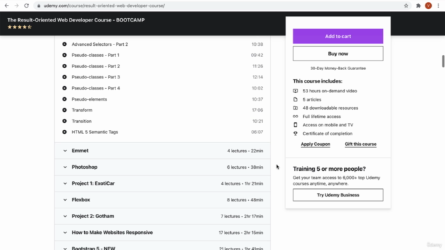Go back with the browser back arrow

point(6,6)
